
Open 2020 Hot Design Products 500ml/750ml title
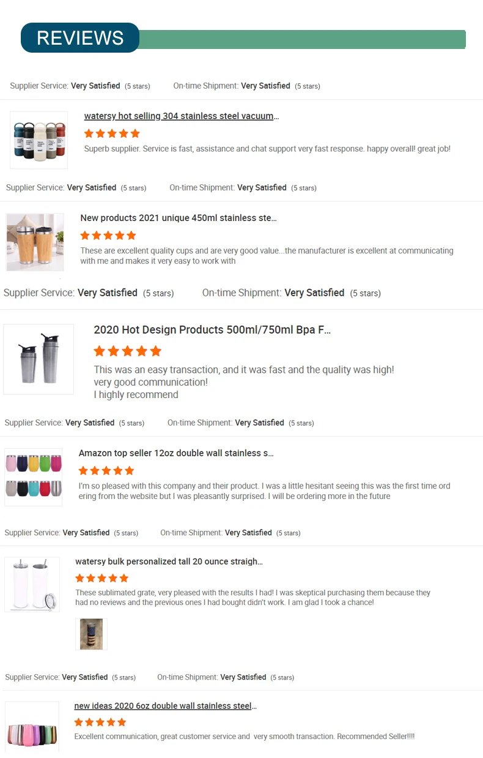pyautogui.click(x=212, y=330)
